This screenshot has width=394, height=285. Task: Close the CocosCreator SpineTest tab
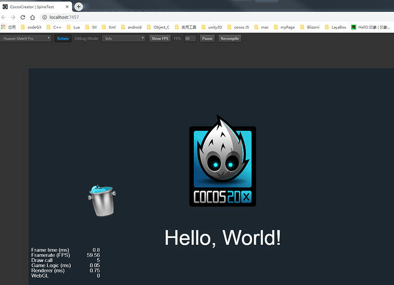[x=67, y=7]
